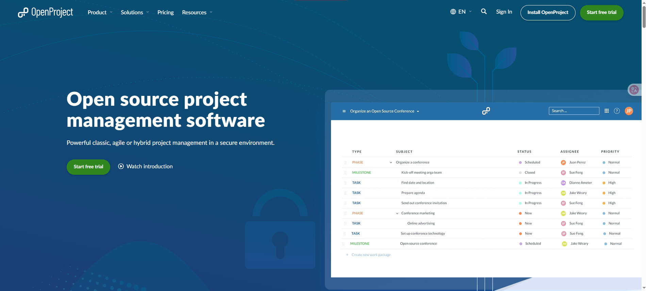Image resolution: width=646 pixels, height=291 pixels.
Task: Click the Search field in app preview
Action: pyautogui.click(x=574, y=111)
